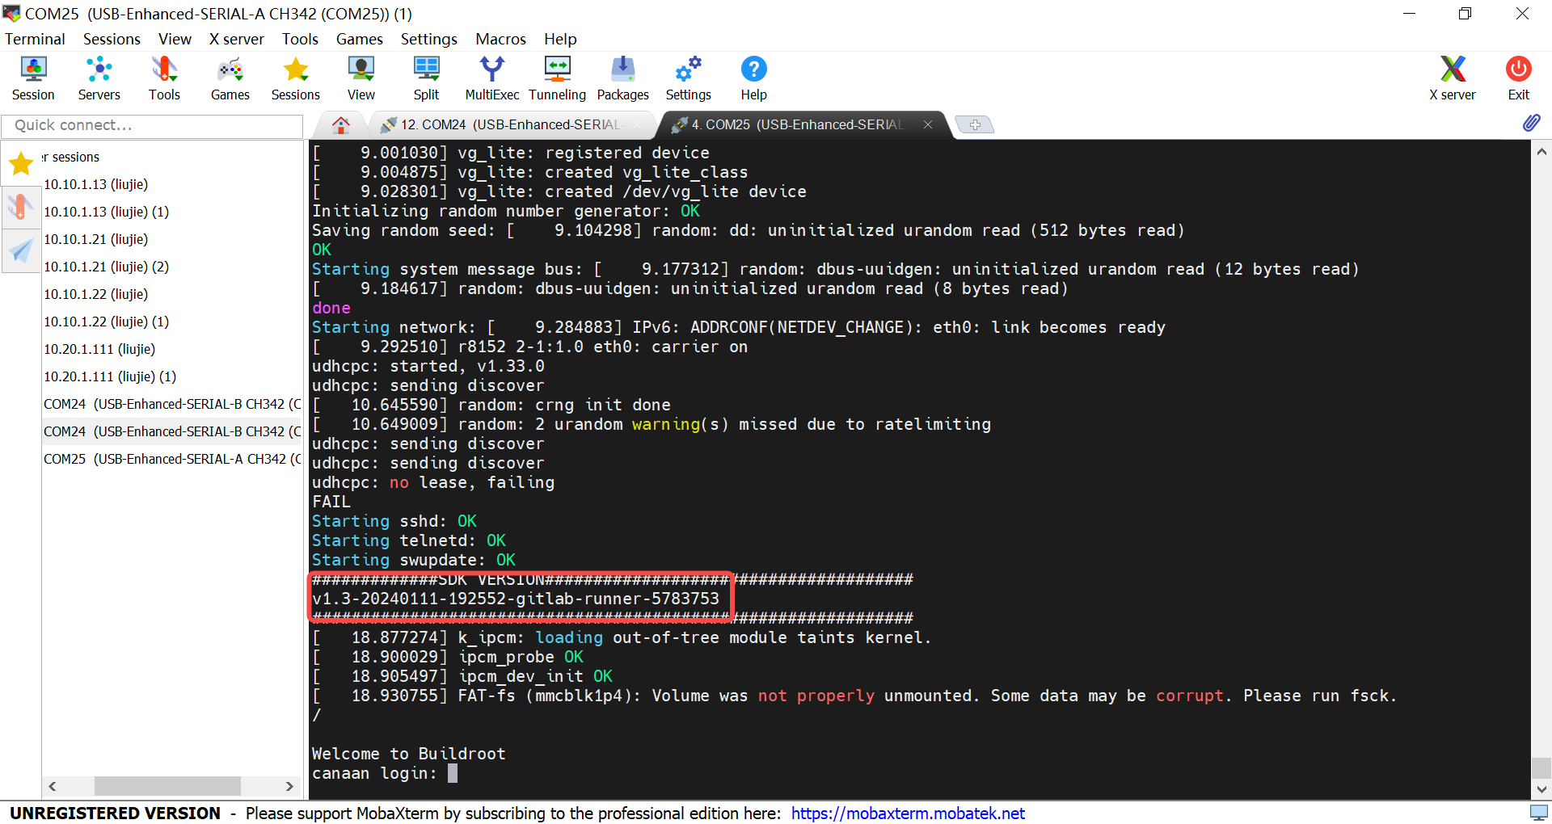Select the COM25 USB-Enhanced-SERIAL-A session
Screen dimensions: 1552x824
(172, 459)
